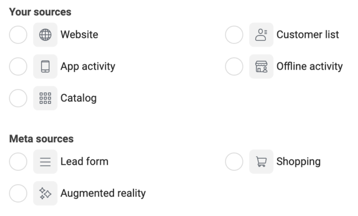
Task: Click the "Customer list" text label
Action: click(x=307, y=35)
